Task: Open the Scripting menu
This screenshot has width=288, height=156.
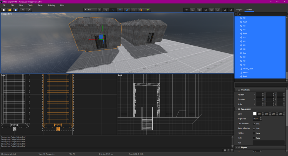Action: click(x=51, y=5)
